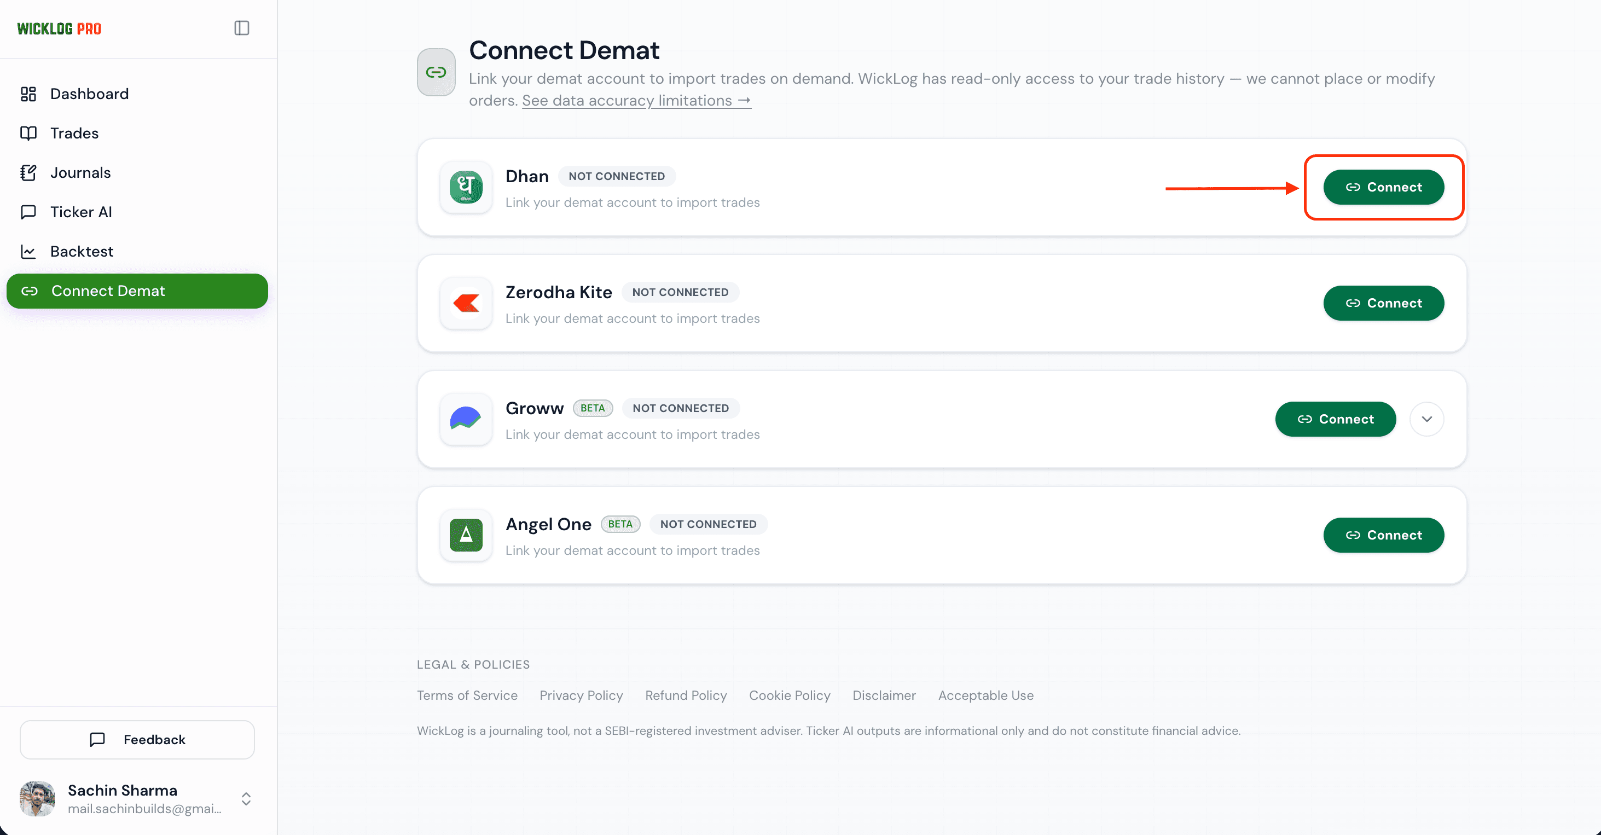Open Cookie Policy link
The image size is (1601, 835).
[x=790, y=695]
